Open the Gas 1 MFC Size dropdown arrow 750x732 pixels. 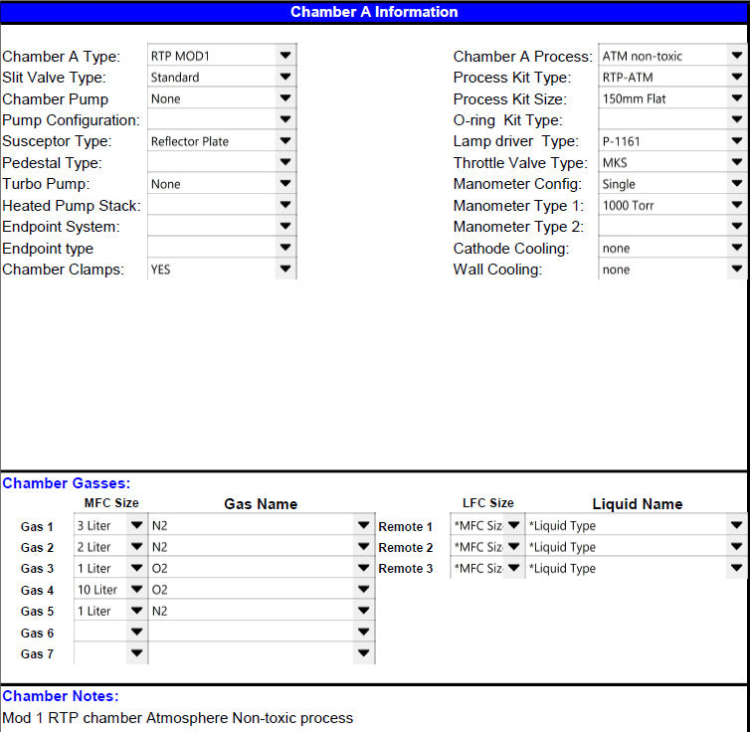137,525
